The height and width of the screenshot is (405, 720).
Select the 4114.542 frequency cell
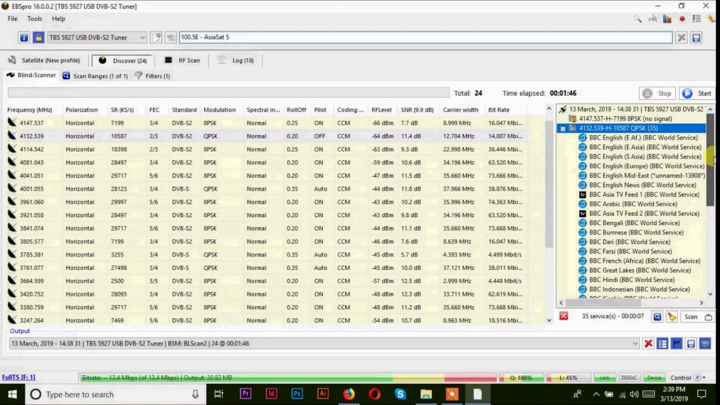click(x=31, y=149)
